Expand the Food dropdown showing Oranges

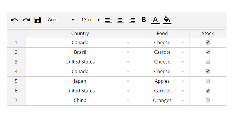pyautogui.click(x=183, y=101)
